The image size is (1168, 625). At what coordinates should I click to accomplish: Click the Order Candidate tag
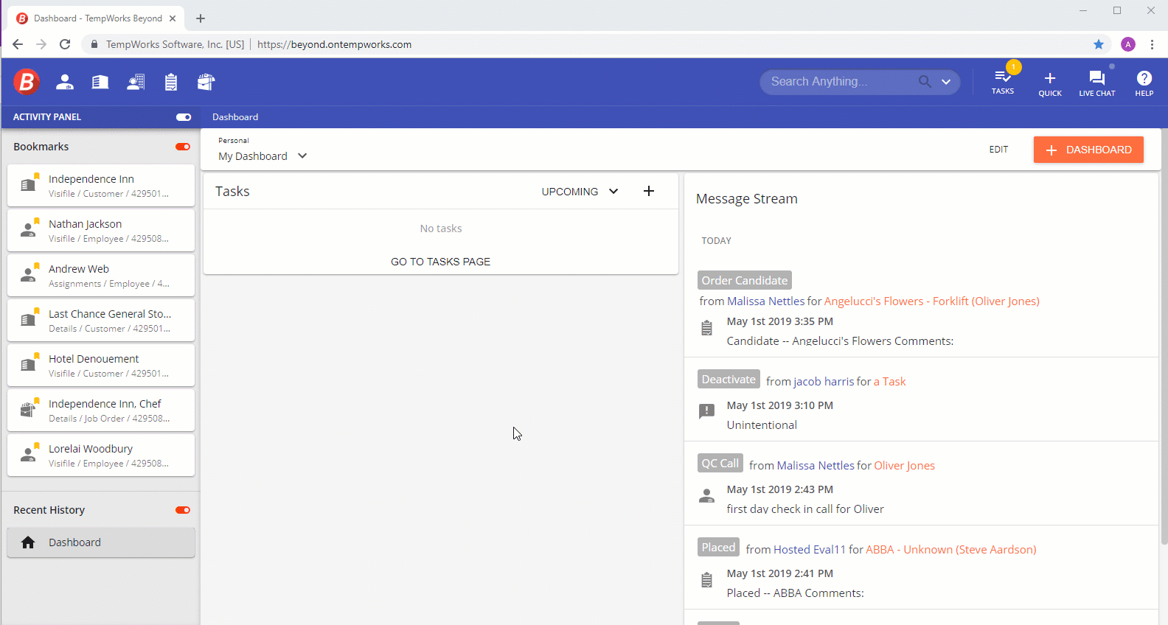[x=745, y=280]
